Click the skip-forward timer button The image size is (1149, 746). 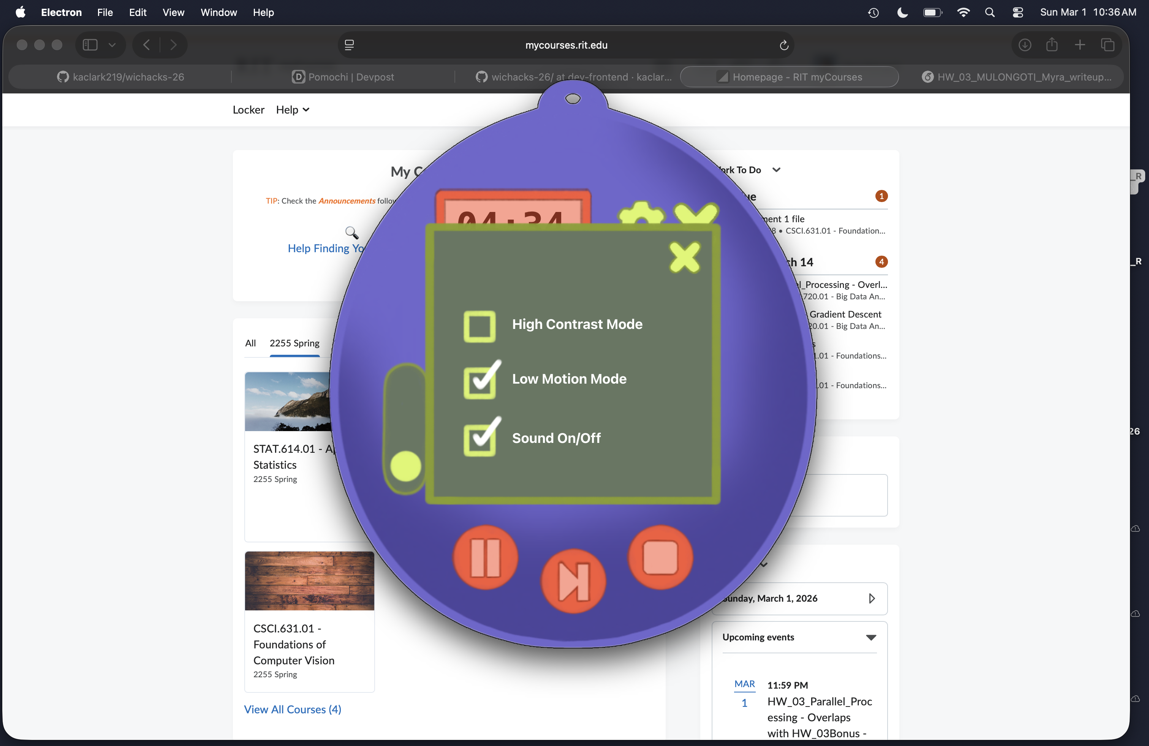(x=573, y=581)
